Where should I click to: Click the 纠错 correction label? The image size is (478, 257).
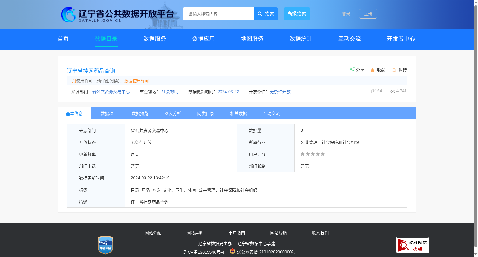point(402,70)
